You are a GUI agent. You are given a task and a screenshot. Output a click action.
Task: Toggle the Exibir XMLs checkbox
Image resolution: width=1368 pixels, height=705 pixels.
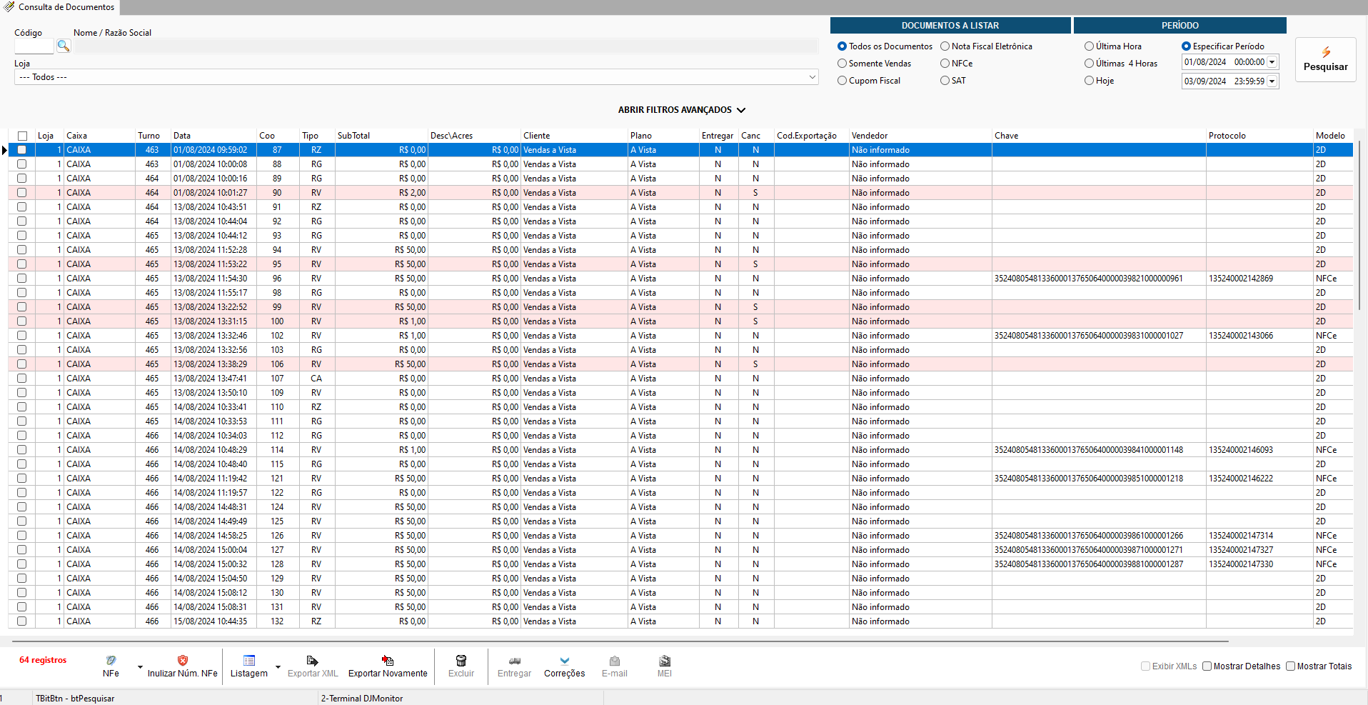click(x=1145, y=666)
